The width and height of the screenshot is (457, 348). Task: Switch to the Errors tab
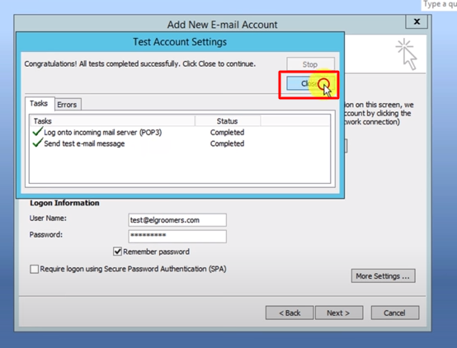point(68,105)
